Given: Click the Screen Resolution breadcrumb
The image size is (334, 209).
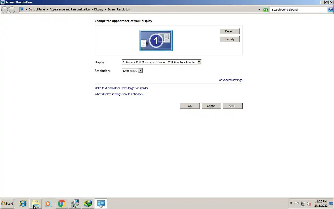Looking at the screenshot, I should click(119, 9).
